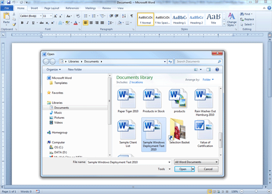Open the Tools dropdown

(x=164, y=169)
